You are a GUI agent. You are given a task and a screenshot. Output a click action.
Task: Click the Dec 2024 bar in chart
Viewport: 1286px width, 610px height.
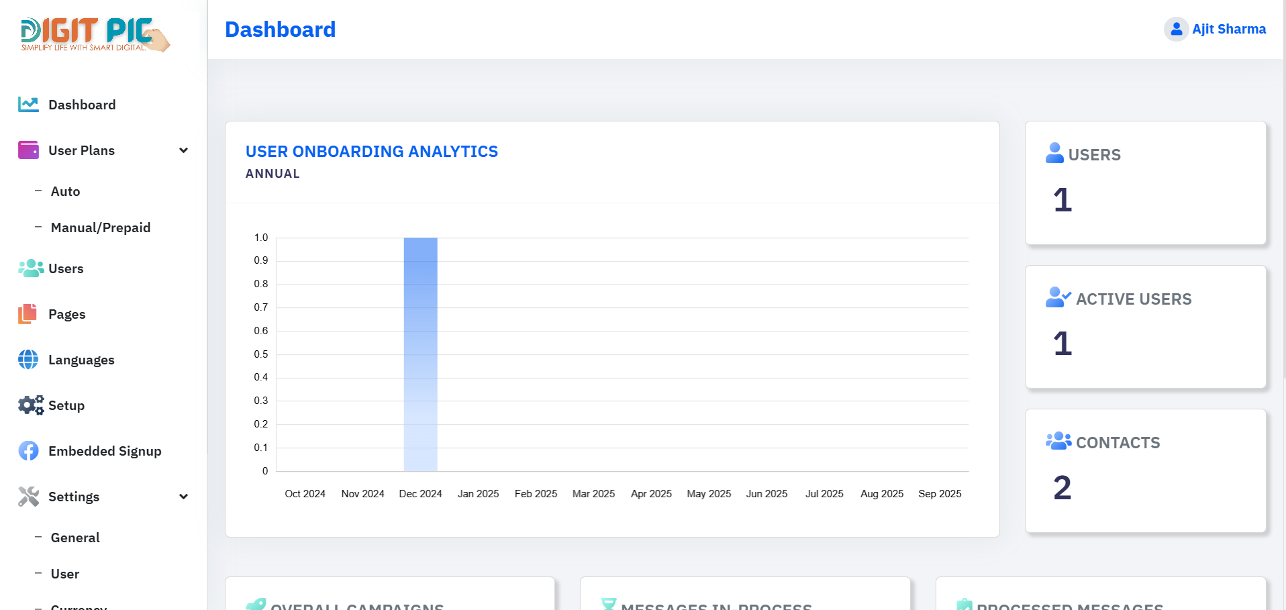tap(420, 354)
